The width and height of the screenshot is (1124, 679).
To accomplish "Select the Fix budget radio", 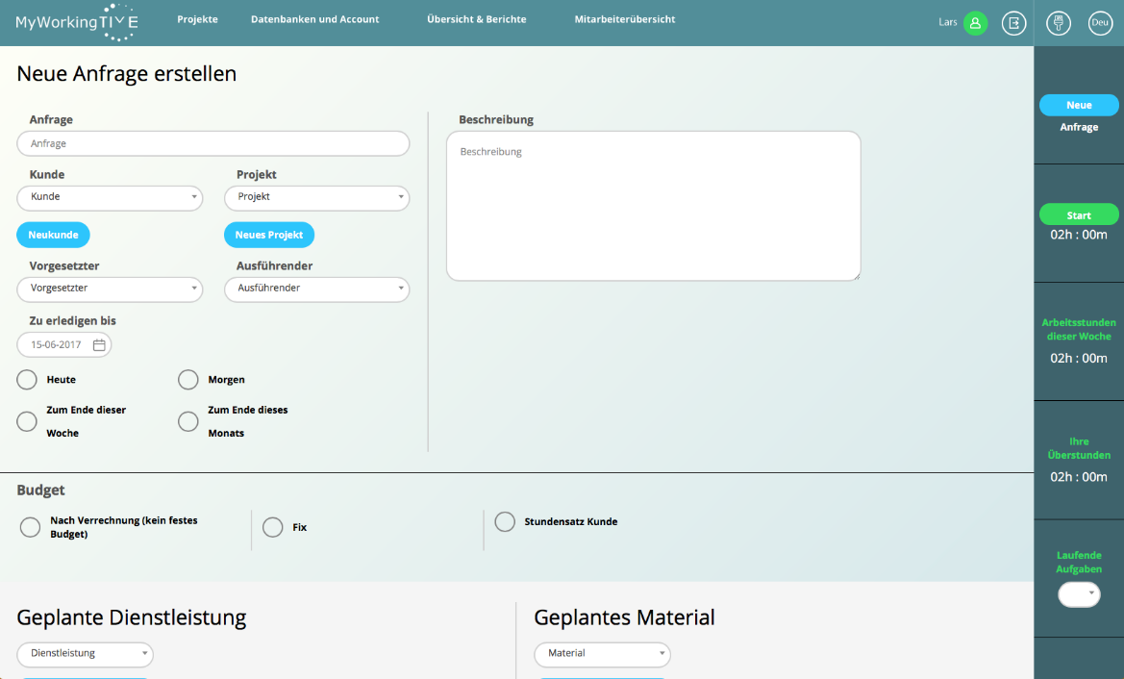I will [x=272, y=527].
